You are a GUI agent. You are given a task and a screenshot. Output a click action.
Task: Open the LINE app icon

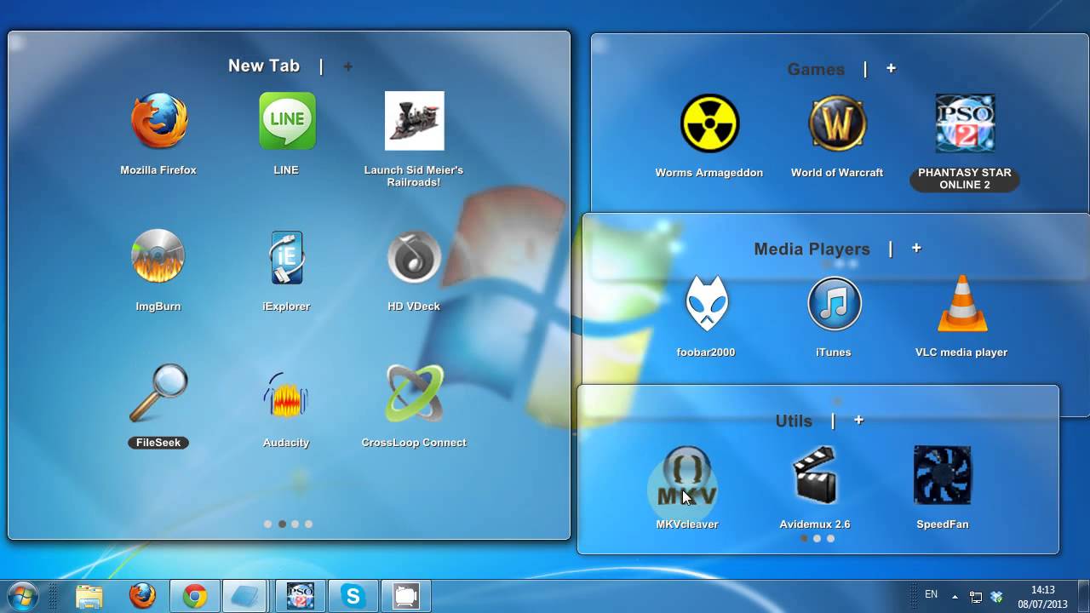pyautogui.click(x=287, y=122)
